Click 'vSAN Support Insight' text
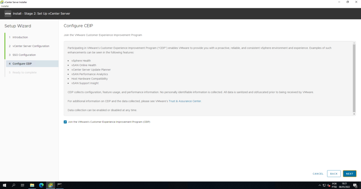The width and height of the screenshot is (361, 189). (85, 83)
